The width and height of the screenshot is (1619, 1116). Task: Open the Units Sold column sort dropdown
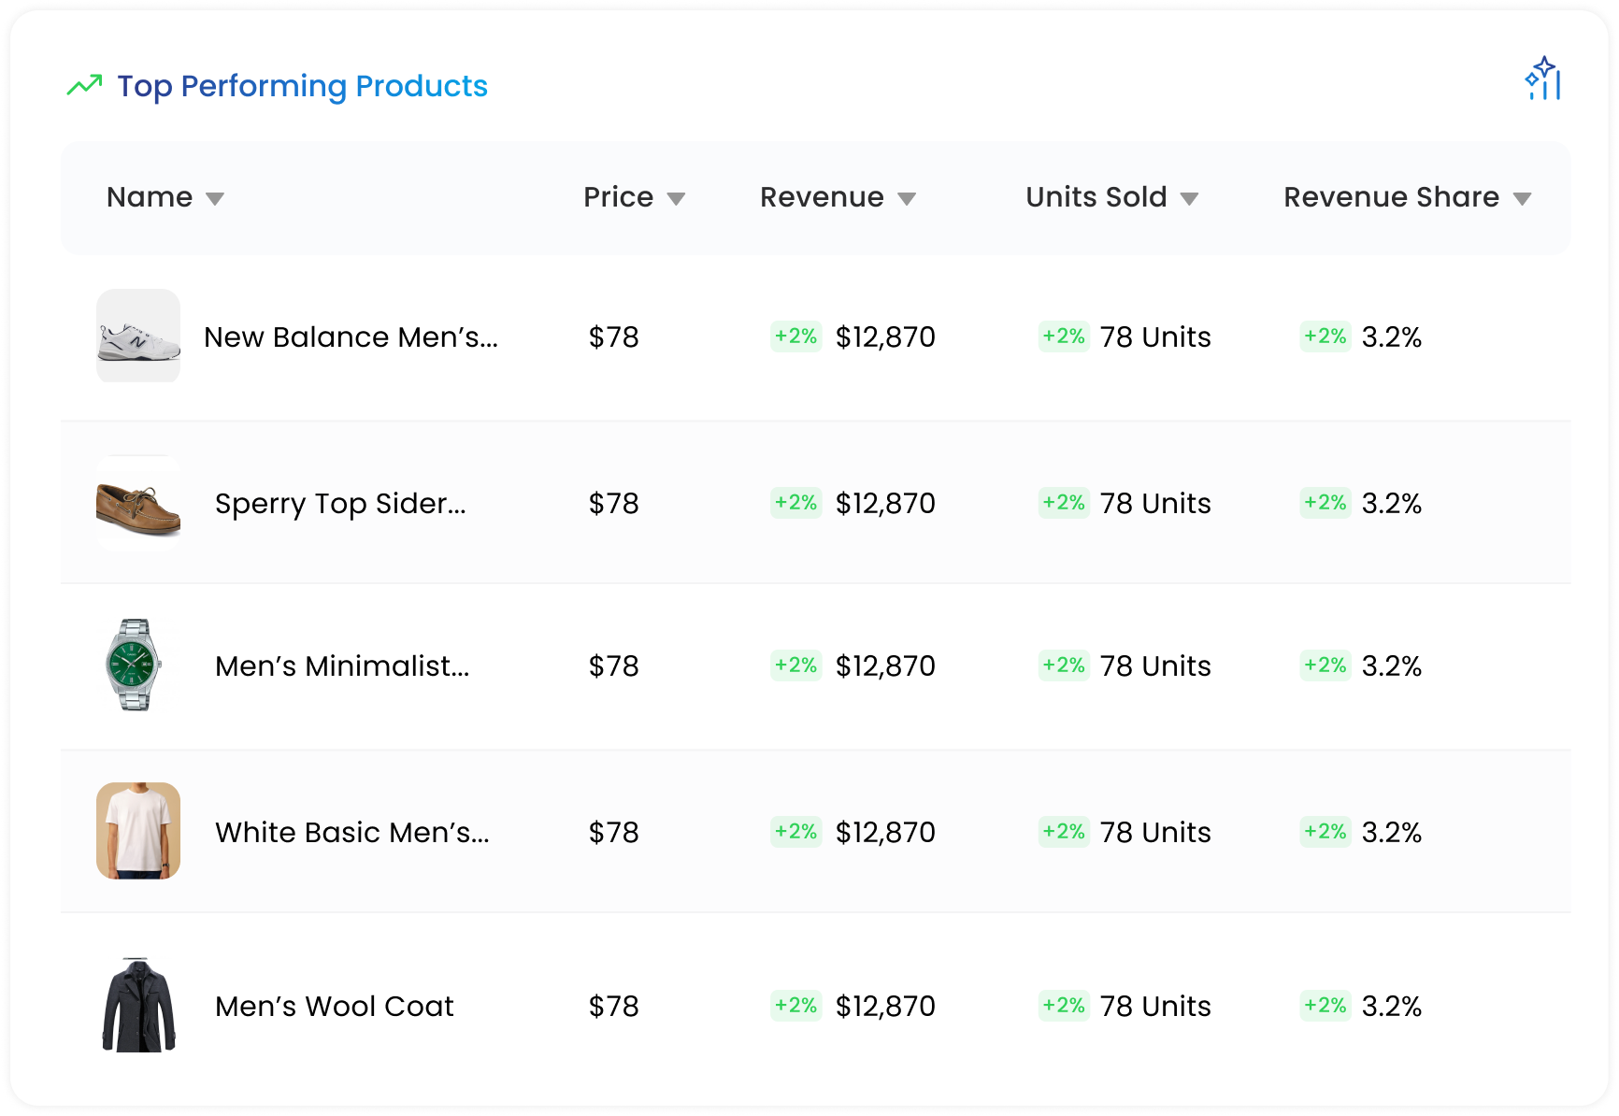1189,198
